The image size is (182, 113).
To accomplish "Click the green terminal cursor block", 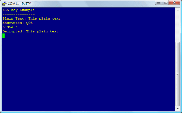I will 4,36.
